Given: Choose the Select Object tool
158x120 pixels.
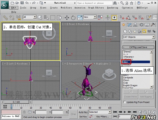Looking at the screenshot, I should (x=40, y=17).
